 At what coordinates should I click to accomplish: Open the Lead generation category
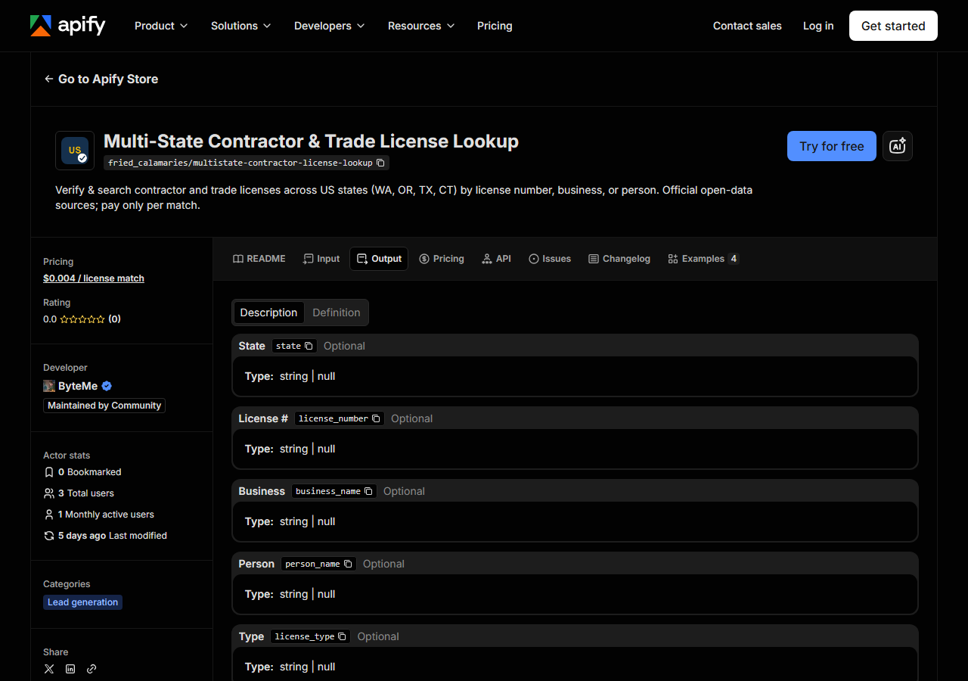point(83,602)
